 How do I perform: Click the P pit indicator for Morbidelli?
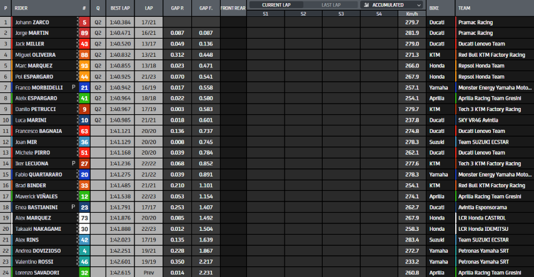[x=74, y=87]
